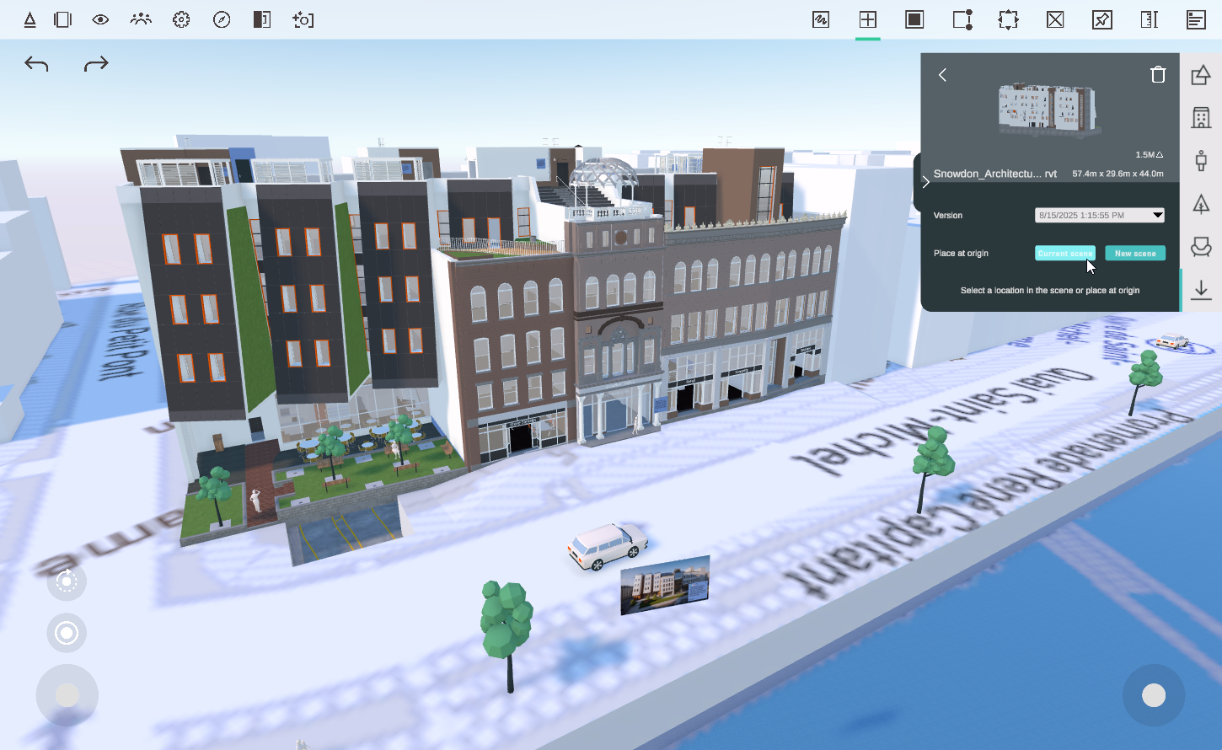Open the import download sidebar tab

1201,290
